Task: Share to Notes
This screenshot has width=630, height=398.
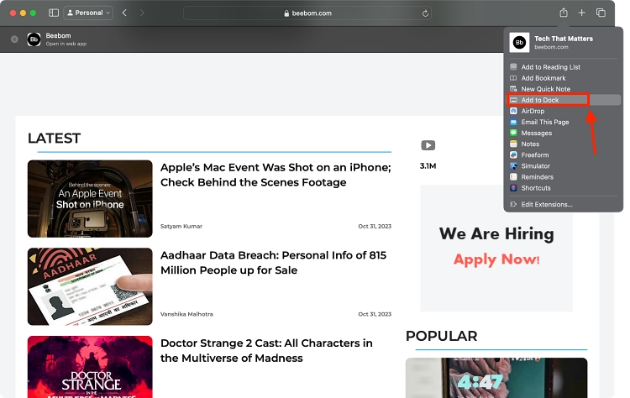Action: pos(564,144)
